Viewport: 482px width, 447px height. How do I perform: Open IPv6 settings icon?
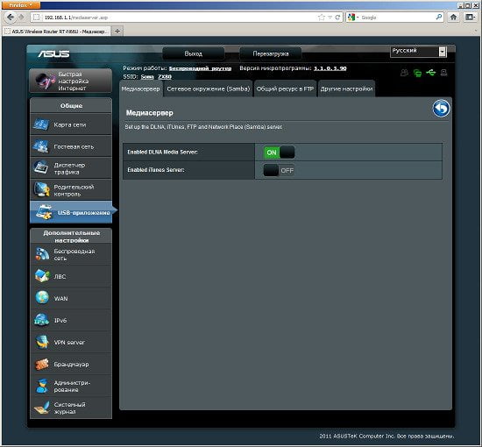41,320
